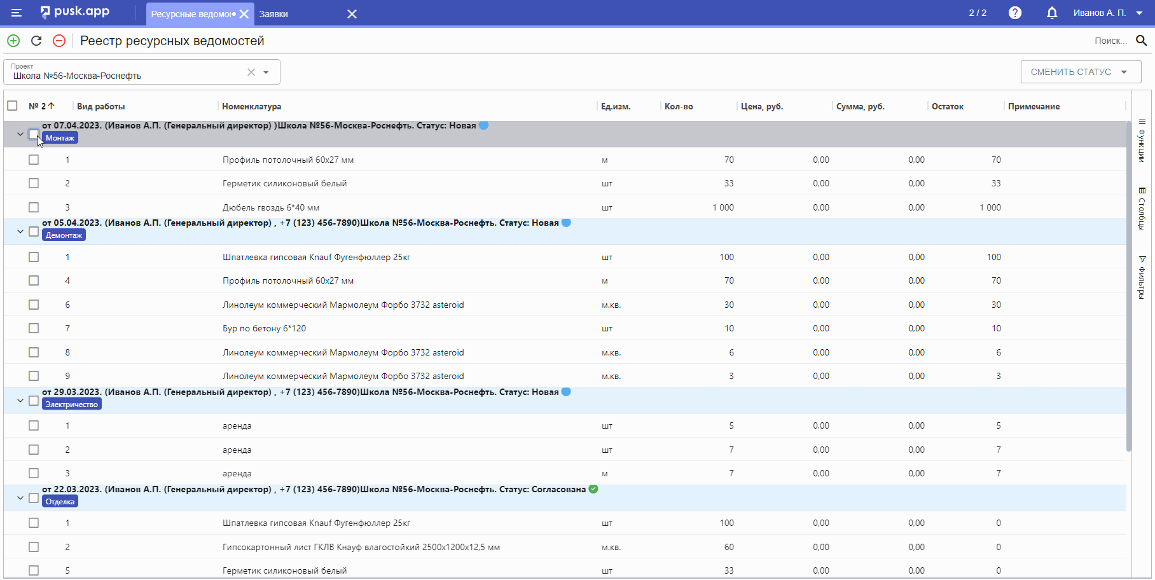The height and width of the screenshot is (580, 1155).
Task: Click the pusk.app logo
Action: coord(74,12)
